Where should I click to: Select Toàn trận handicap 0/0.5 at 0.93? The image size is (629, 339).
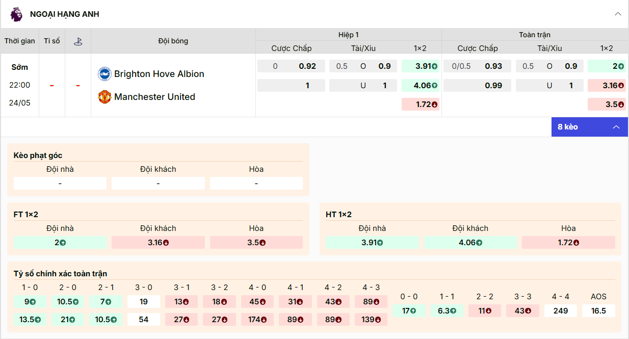[x=477, y=66]
